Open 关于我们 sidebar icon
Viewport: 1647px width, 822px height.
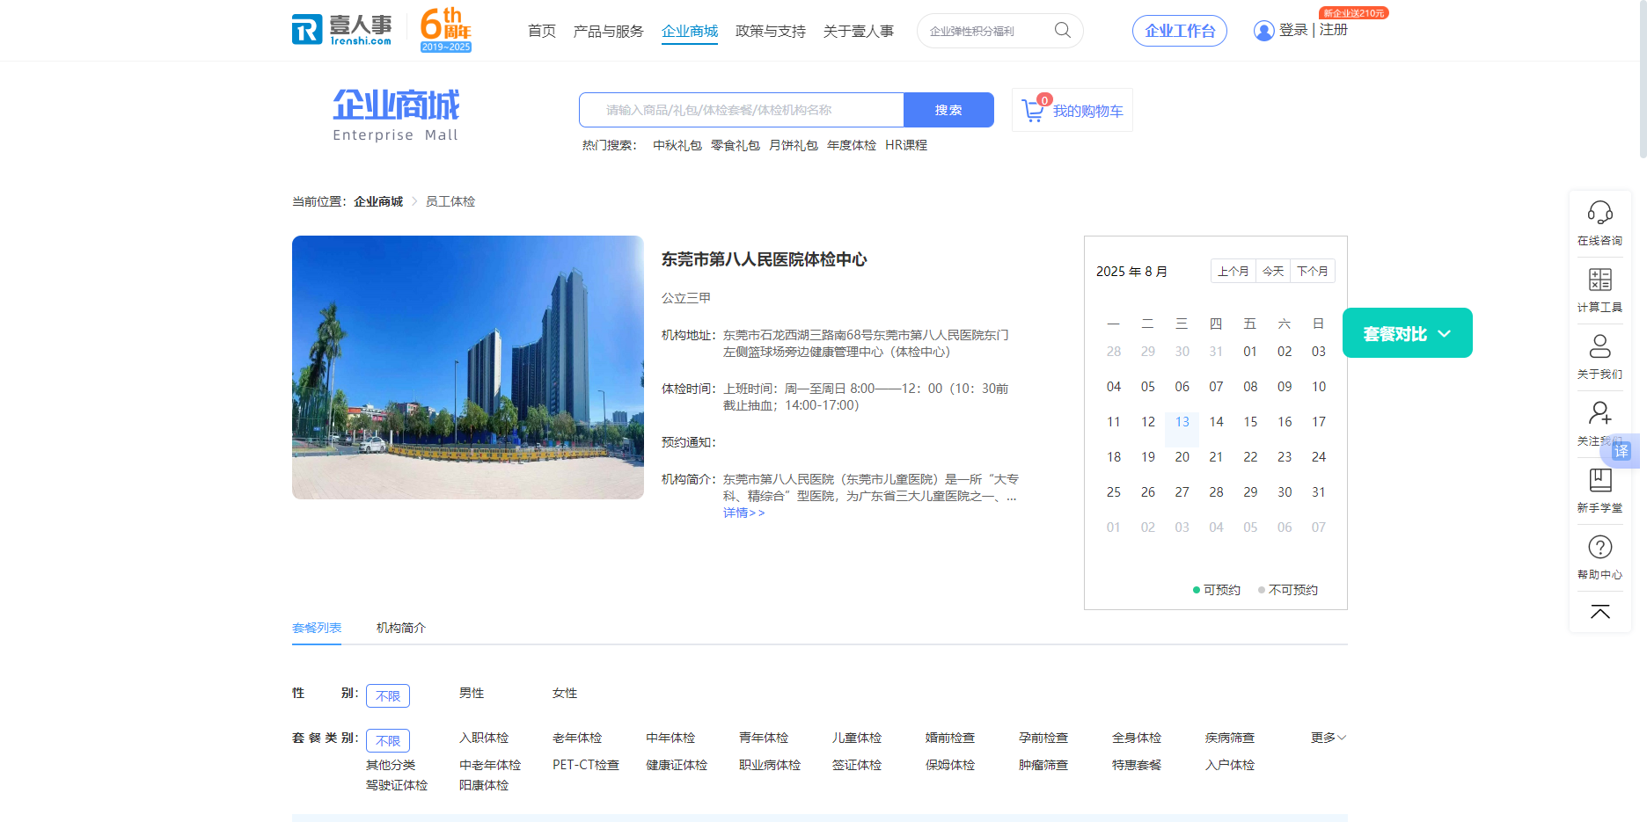1599,346
